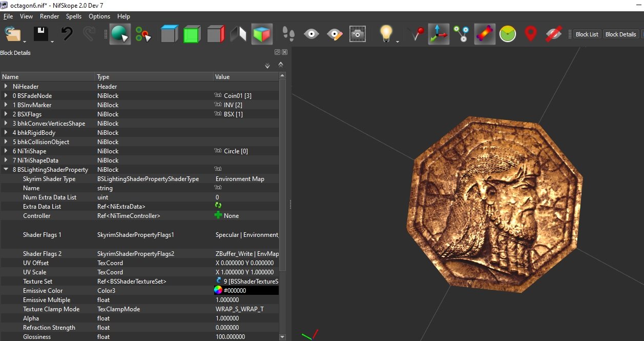The image size is (644, 341).
Task: Click the Block Details scrollbar down arrow
Action: pyautogui.click(x=282, y=337)
